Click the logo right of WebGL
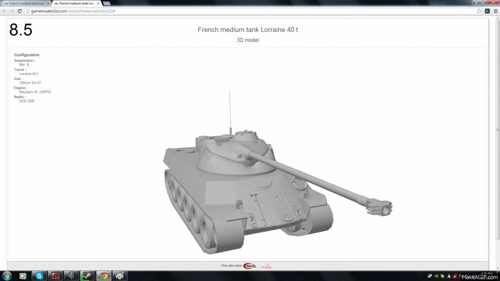 point(266,266)
